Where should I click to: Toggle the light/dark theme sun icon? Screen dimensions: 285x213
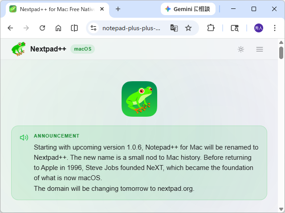click(x=241, y=49)
